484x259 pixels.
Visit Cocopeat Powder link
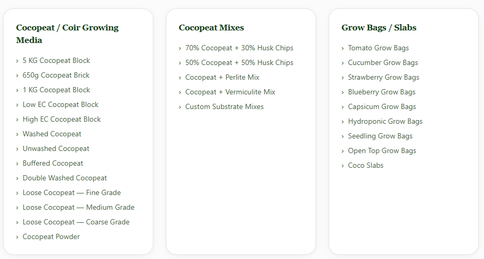coord(51,237)
